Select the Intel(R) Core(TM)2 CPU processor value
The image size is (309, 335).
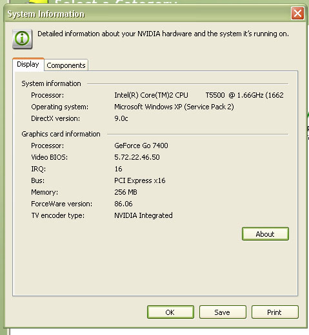coord(199,95)
